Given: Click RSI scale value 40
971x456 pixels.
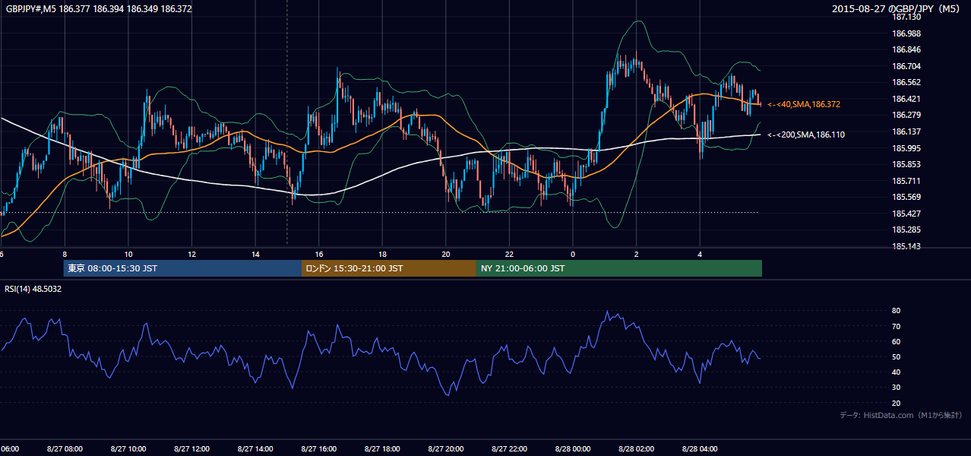Looking at the screenshot, I should pyautogui.click(x=896, y=372).
